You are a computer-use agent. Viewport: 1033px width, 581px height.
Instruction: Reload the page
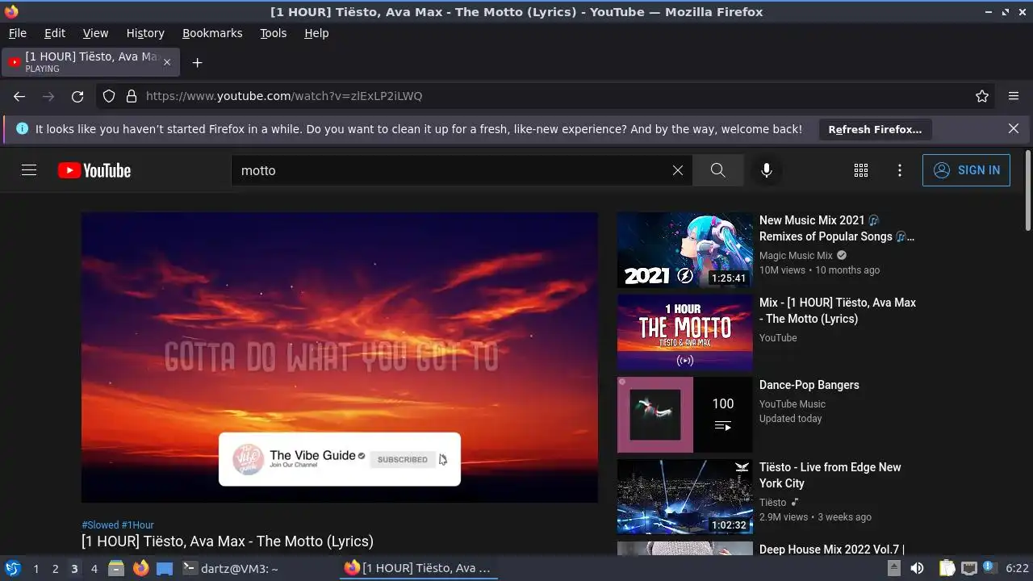click(77, 96)
